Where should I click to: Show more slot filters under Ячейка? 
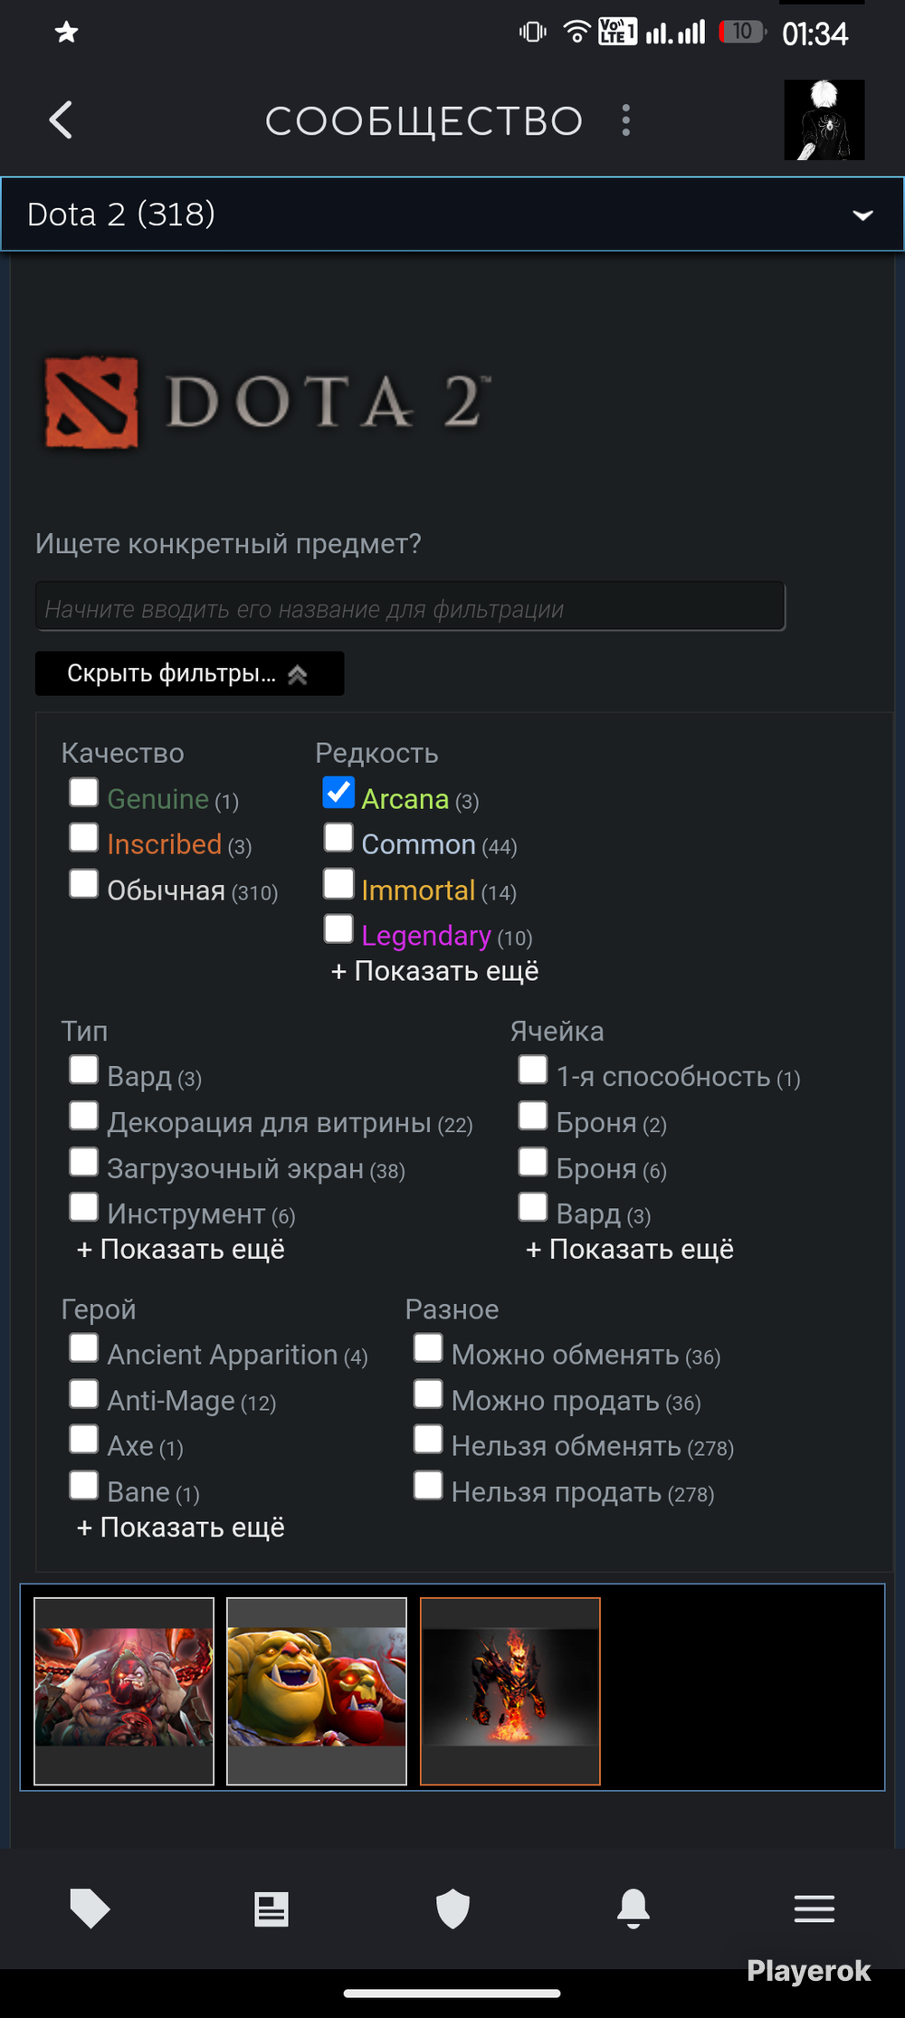pyautogui.click(x=630, y=1250)
